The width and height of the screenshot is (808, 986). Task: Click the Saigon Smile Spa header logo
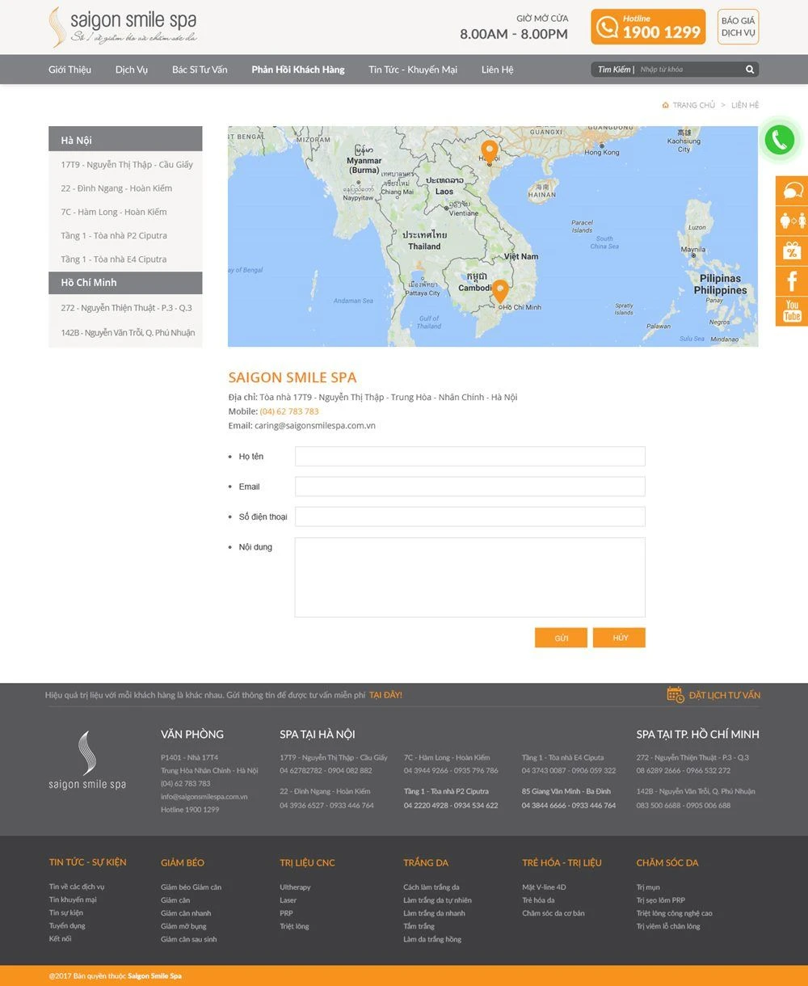click(x=123, y=27)
